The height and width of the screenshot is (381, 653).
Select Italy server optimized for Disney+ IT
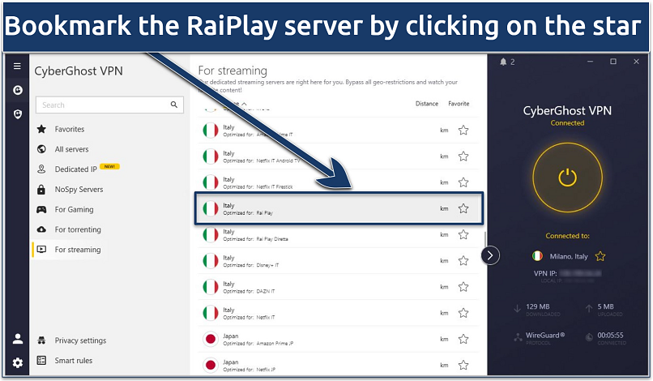pyautogui.click(x=339, y=261)
